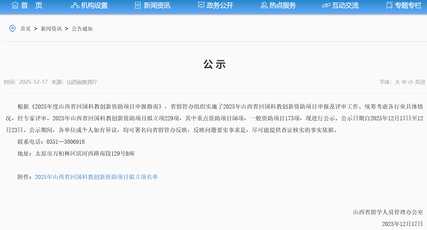This screenshot has width=427, height=230.
Task: Click 关闭 to close the page
Action: coord(420,82)
